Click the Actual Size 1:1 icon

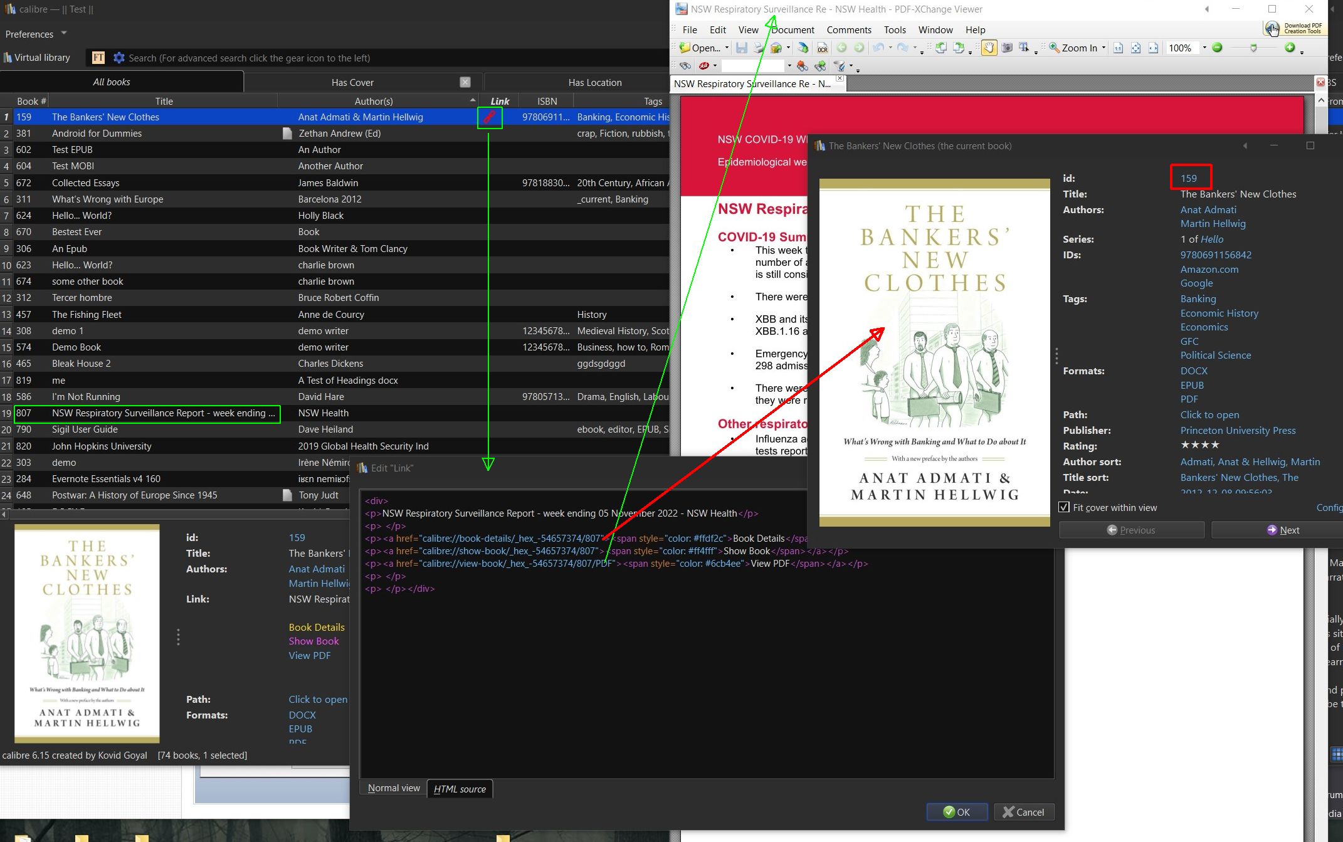(x=1118, y=48)
